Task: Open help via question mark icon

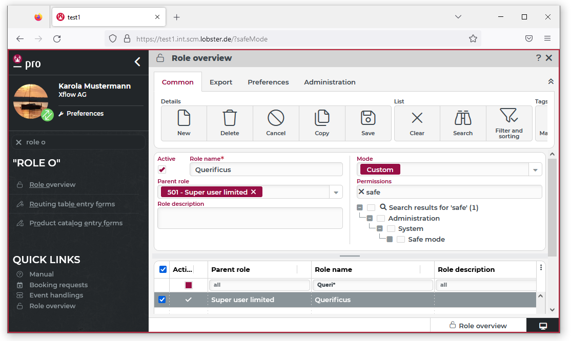Action: [x=538, y=58]
